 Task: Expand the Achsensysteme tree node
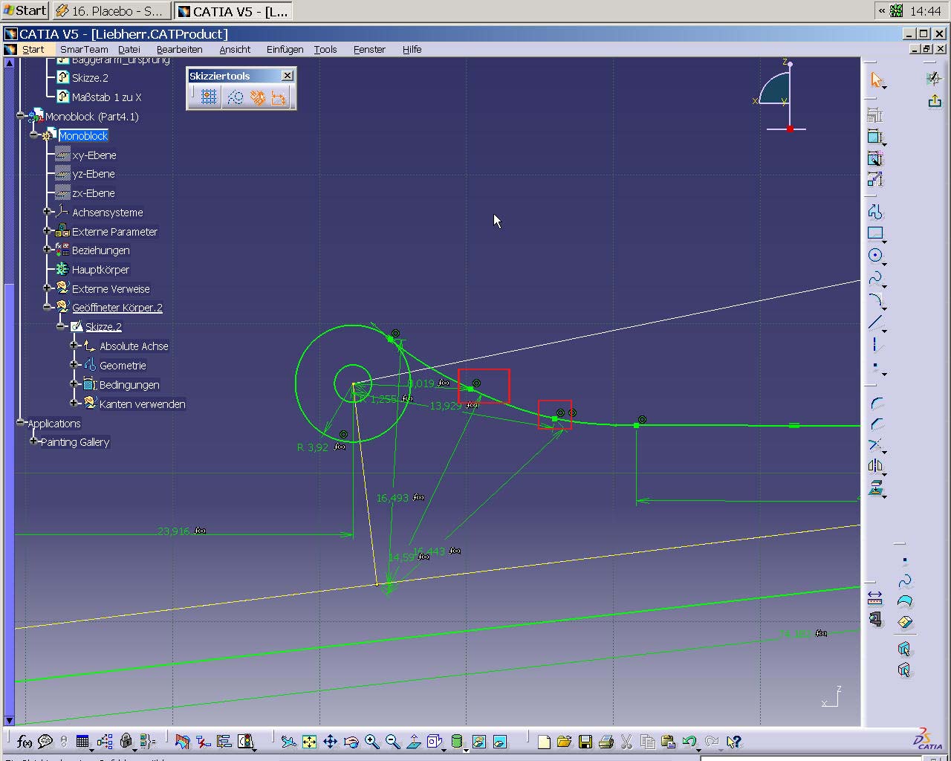47,211
